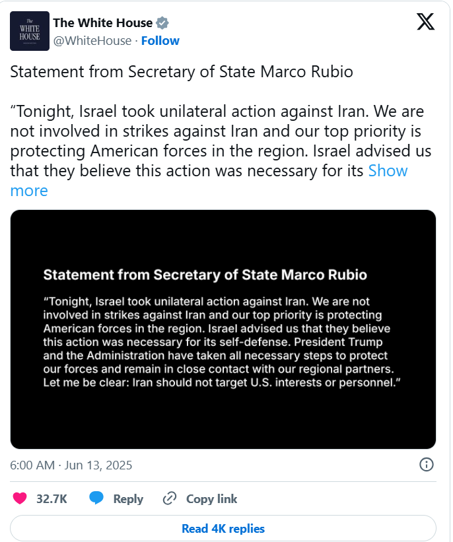
Task: Open The White House display name
Action: [x=103, y=23]
